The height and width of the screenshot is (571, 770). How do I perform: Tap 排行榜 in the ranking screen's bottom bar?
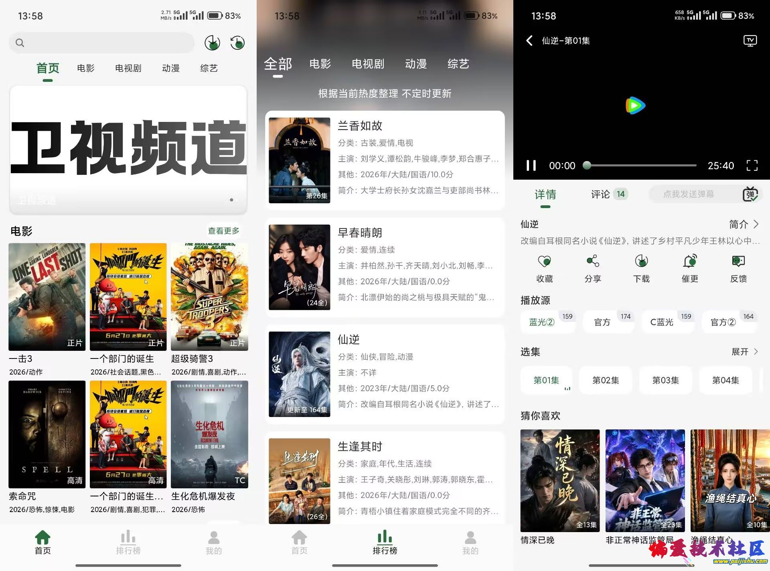pos(385,543)
